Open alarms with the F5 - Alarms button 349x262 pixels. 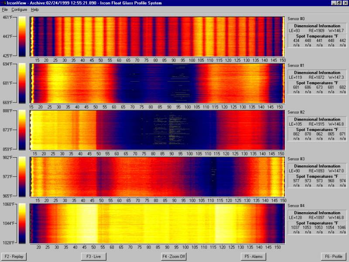[x=252, y=256]
